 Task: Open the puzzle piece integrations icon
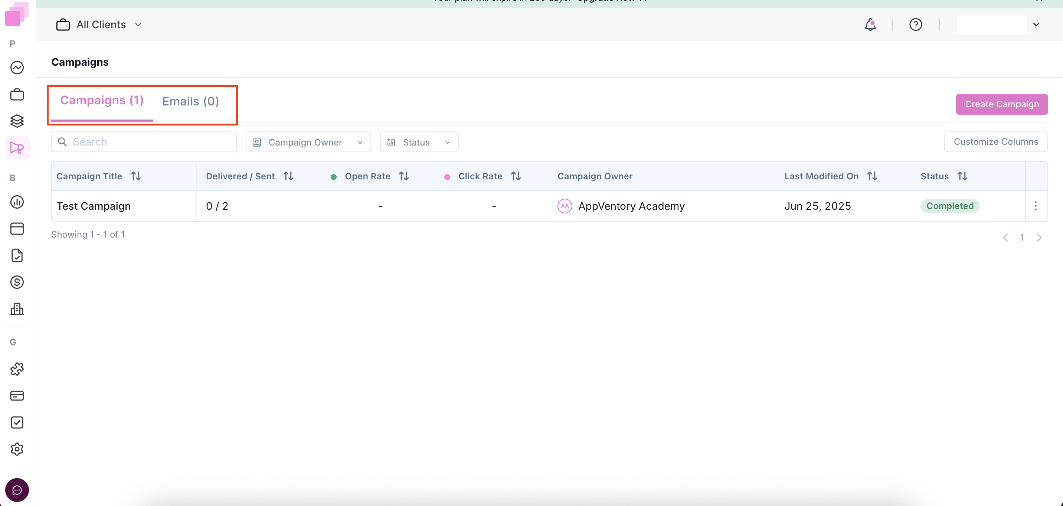tap(17, 369)
